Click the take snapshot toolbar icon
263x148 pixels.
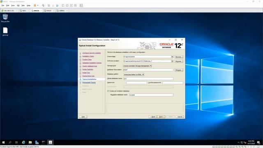click(49, 5)
